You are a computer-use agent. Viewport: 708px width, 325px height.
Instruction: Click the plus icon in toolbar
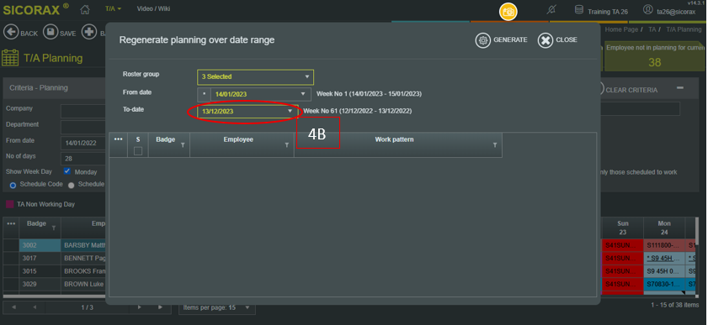tap(89, 32)
